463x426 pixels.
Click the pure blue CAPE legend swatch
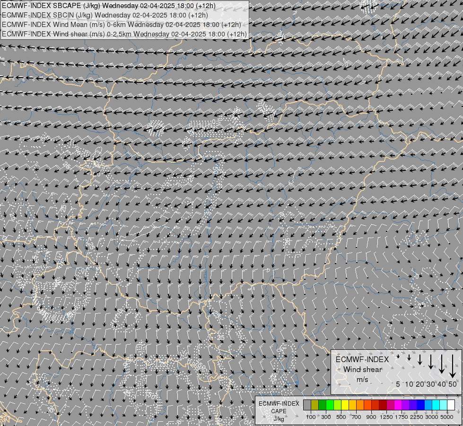pos(420,405)
